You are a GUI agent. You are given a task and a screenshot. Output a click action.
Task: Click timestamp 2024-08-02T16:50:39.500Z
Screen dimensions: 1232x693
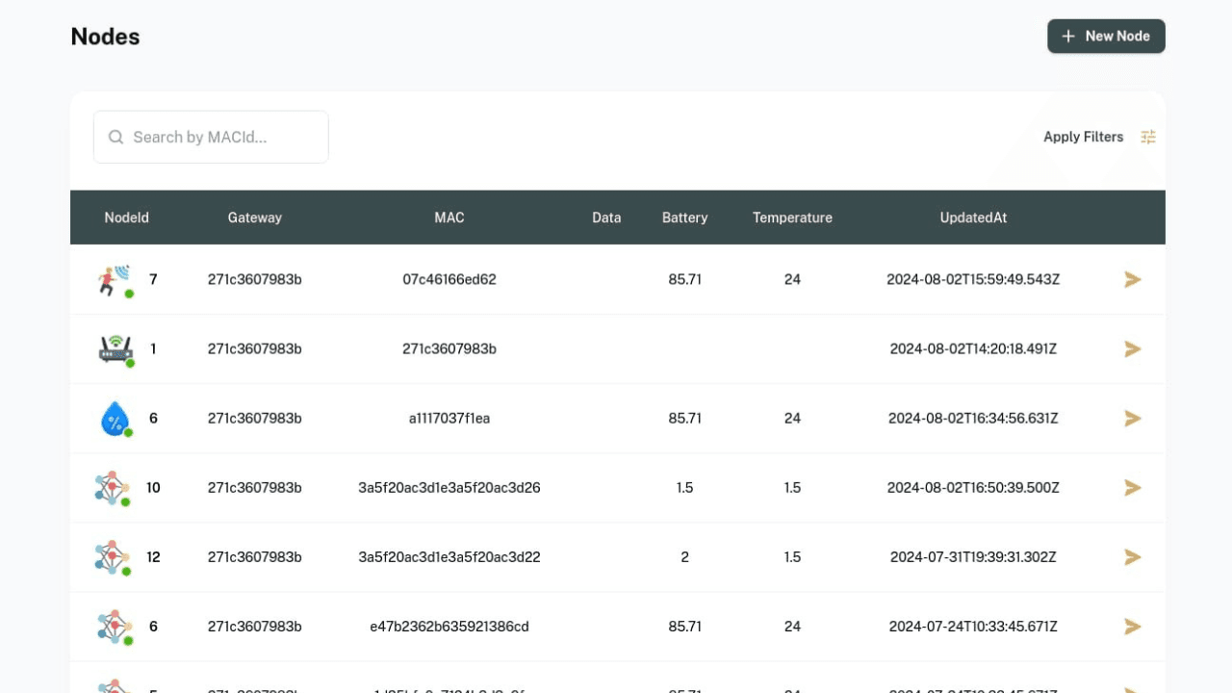(973, 487)
